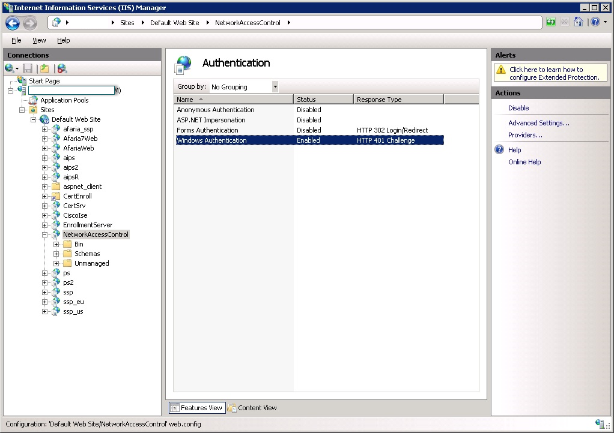Open the File menu

[16, 40]
